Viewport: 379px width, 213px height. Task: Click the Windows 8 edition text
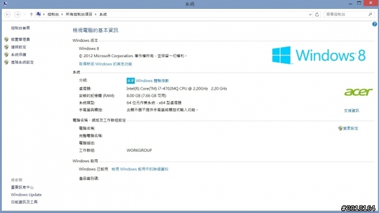click(89, 48)
